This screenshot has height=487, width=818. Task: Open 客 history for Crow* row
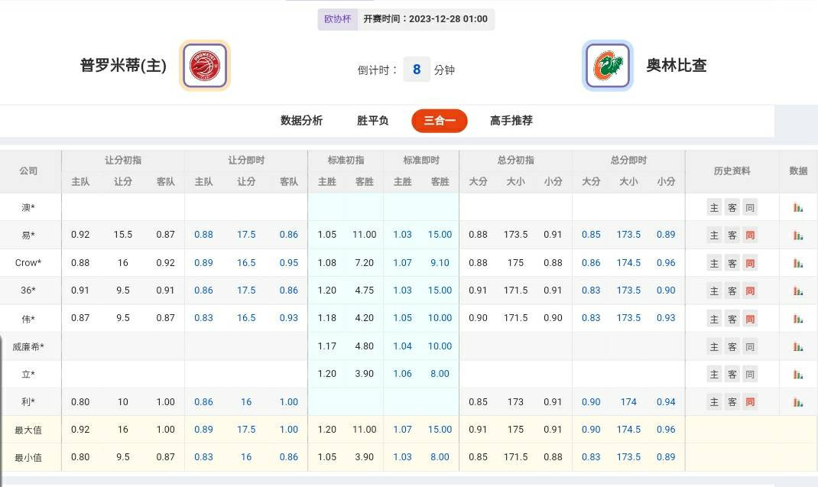[732, 263]
